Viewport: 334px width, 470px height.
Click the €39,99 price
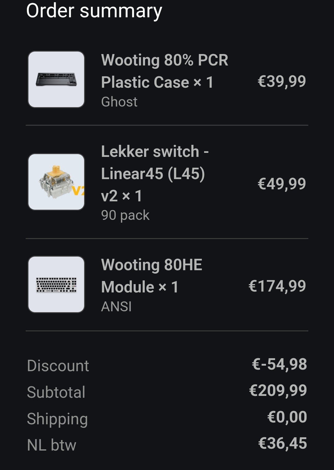281,81
